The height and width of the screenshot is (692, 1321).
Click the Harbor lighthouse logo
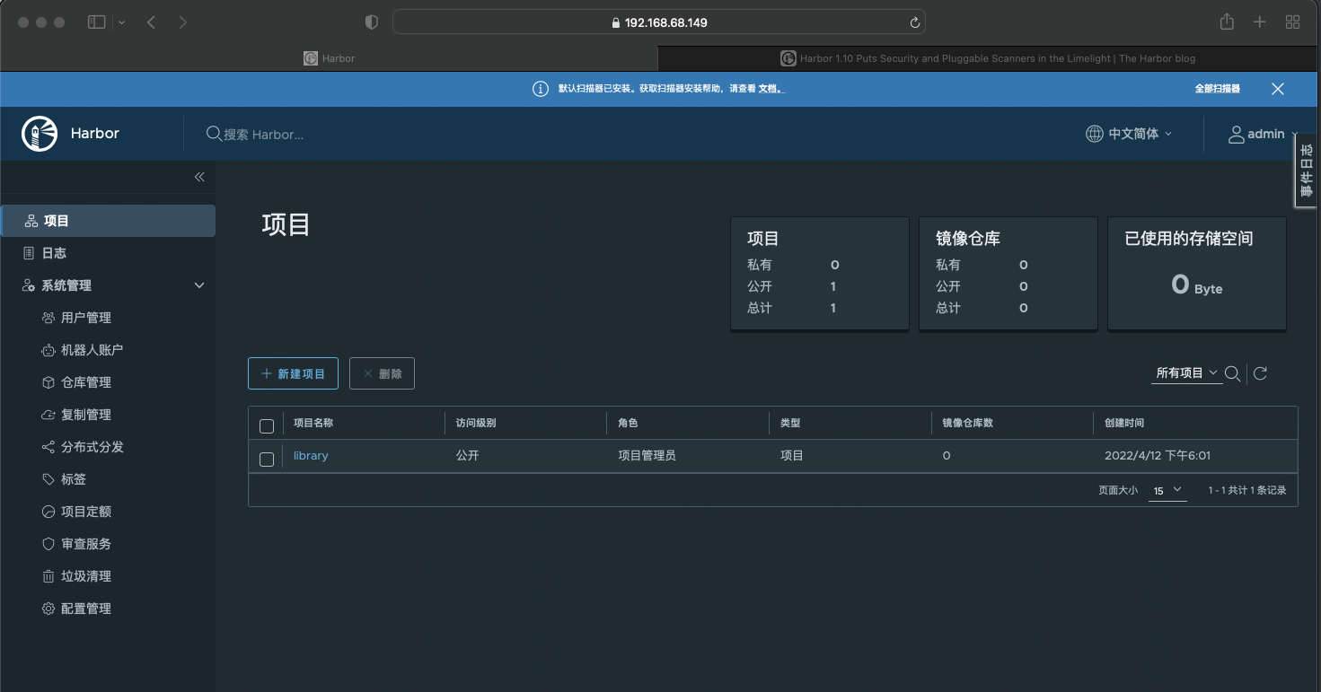click(x=40, y=134)
